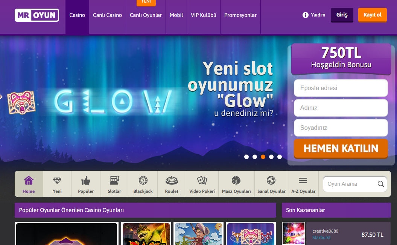The height and width of the screenshot is (245, 397).
Task: Show A-Z Oyunlar list icon
Action: (x=303, y=180)
